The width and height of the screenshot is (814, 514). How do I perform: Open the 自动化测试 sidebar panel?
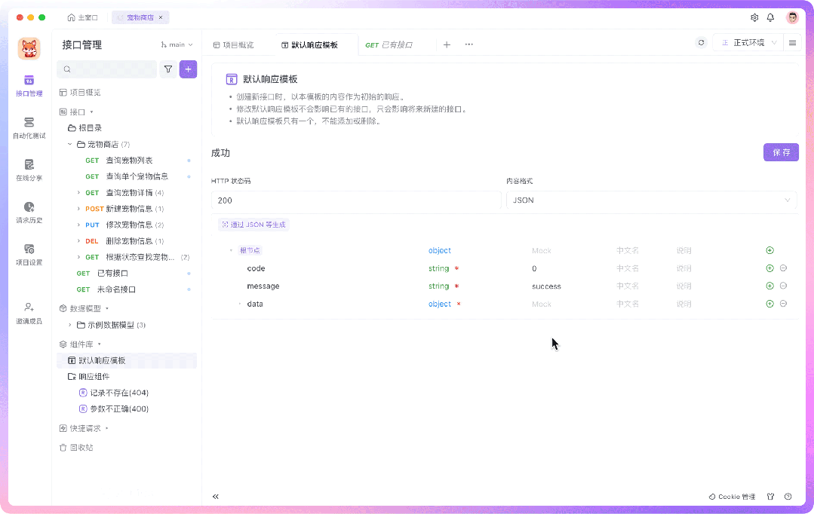(29, 128)
